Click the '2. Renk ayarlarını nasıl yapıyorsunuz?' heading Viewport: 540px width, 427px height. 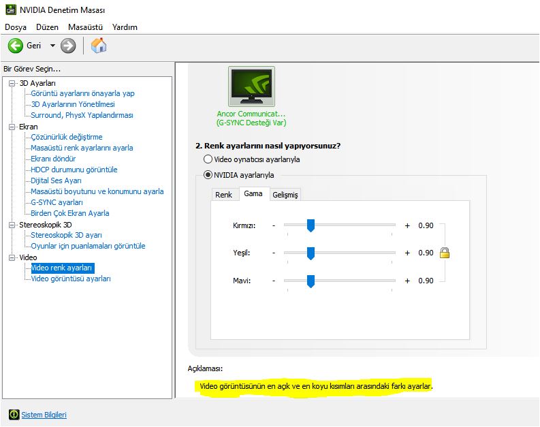click(x=268, y=146)
